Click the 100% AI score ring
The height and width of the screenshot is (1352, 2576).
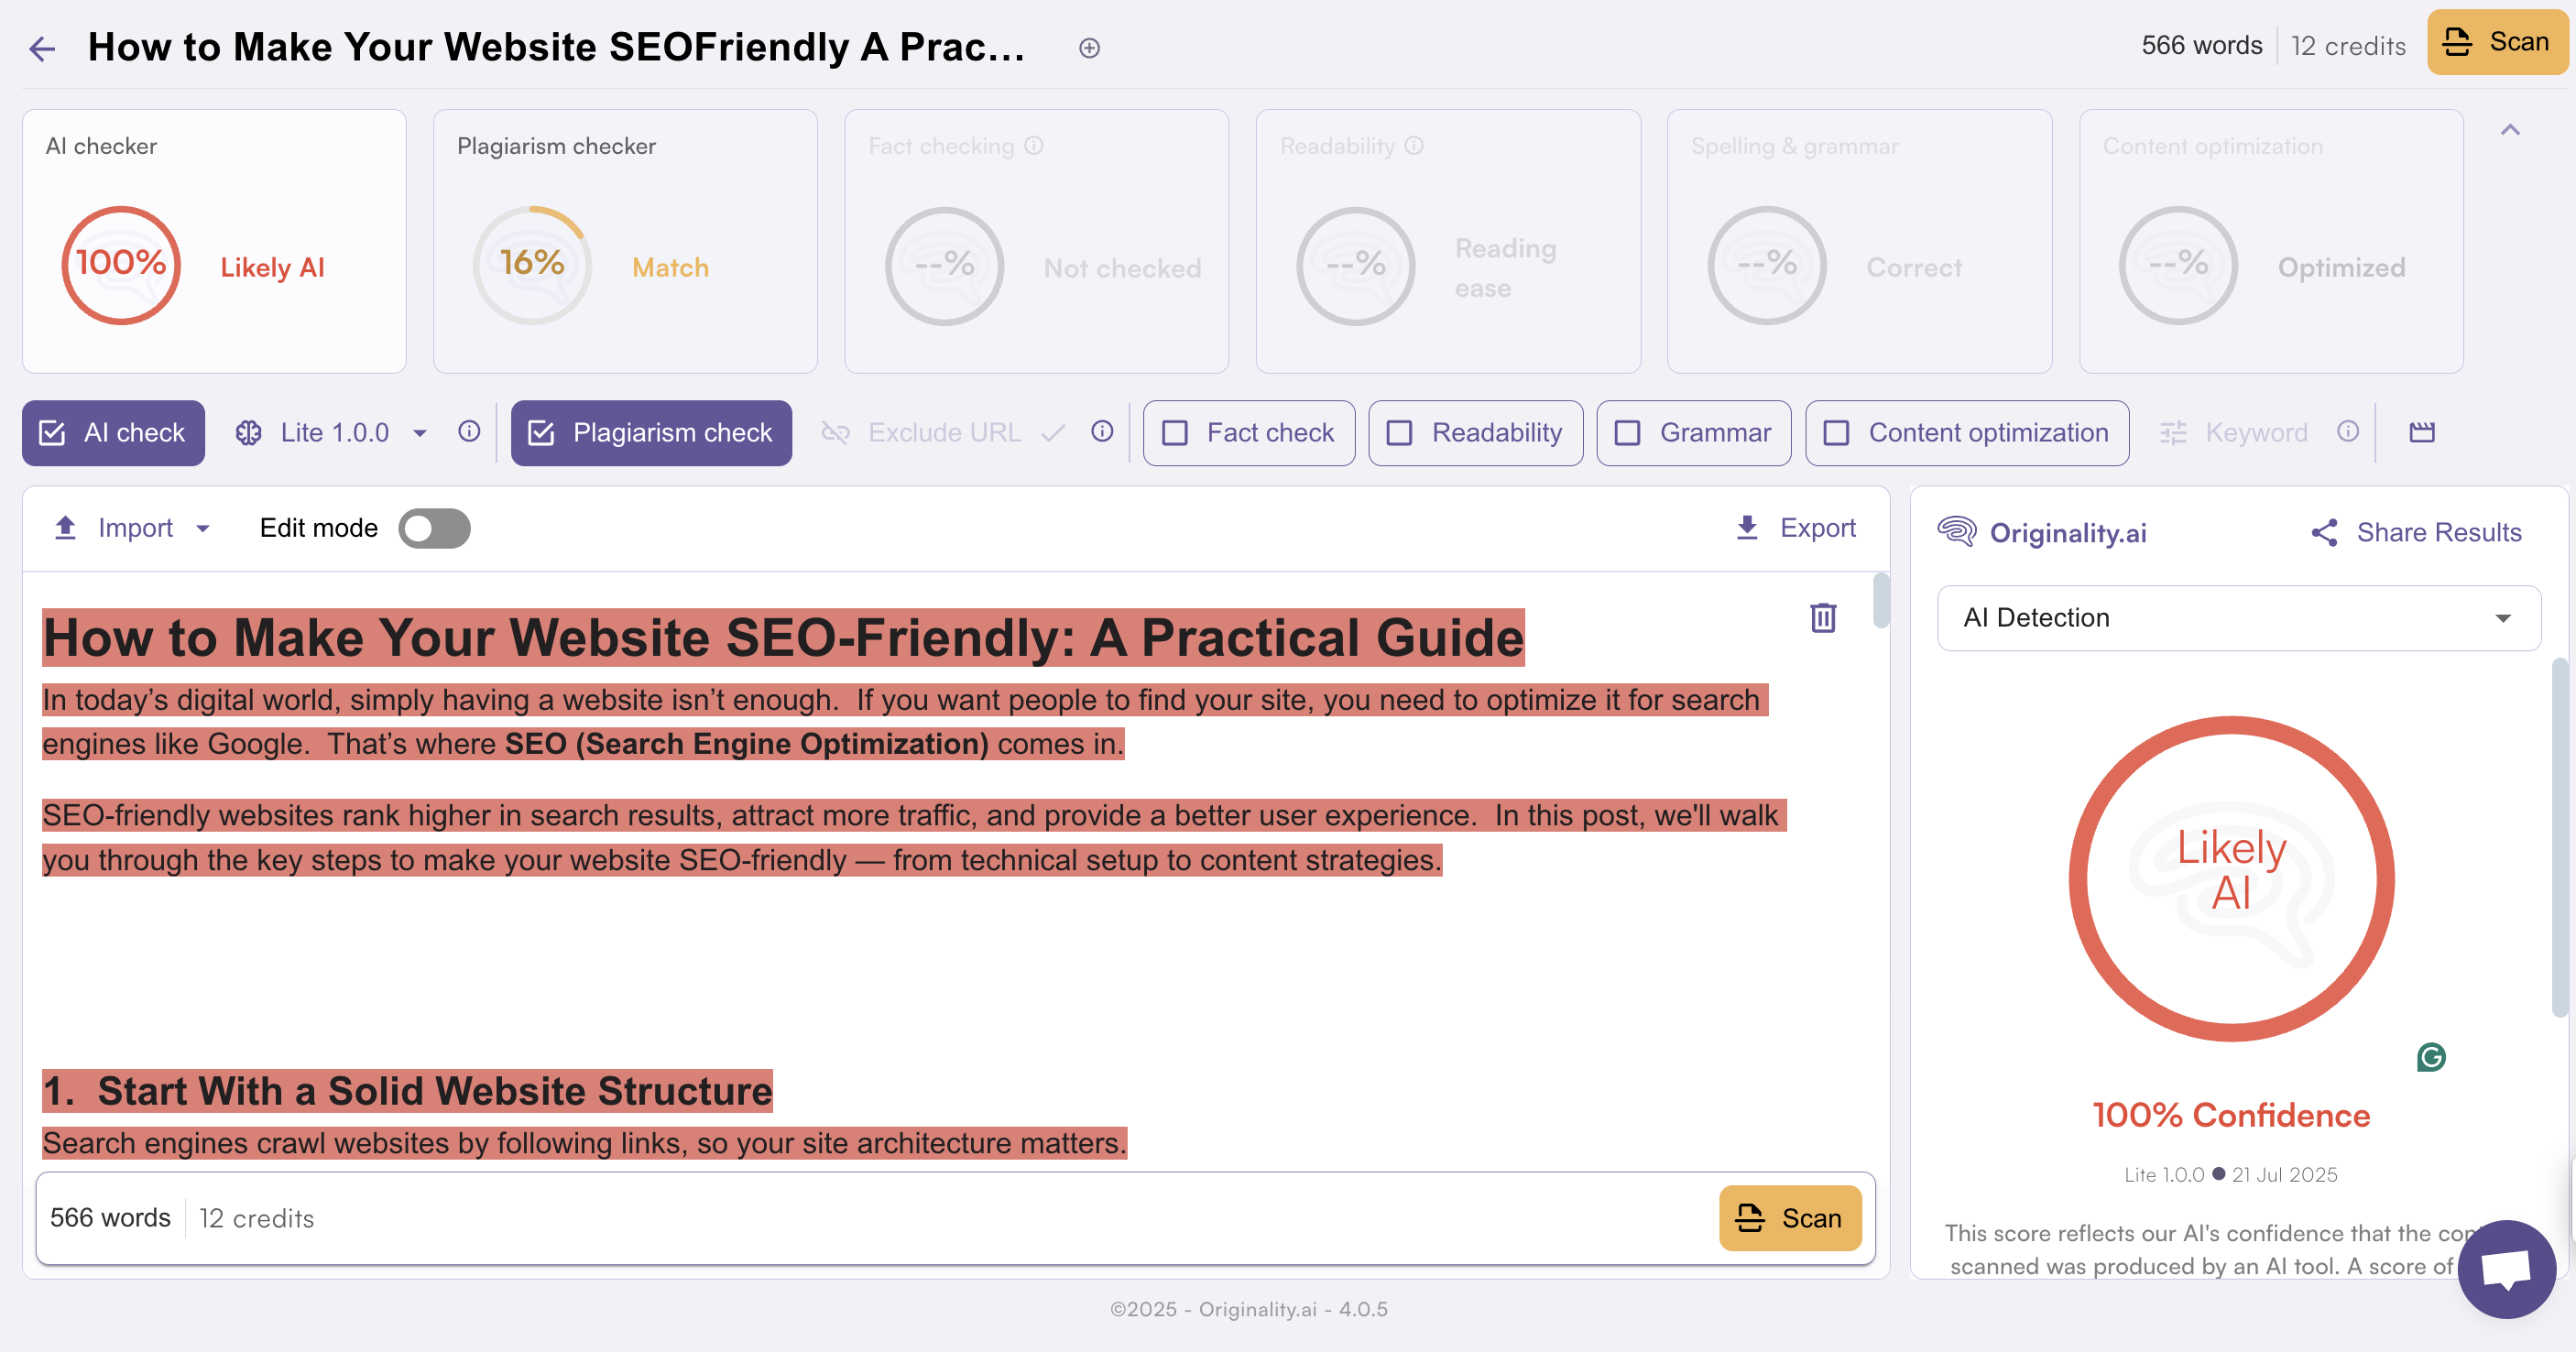tap(121, 265)
